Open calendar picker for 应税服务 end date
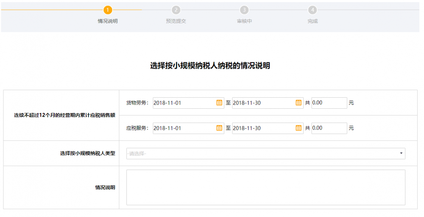 pyautogui.click(x=298, y=128)
